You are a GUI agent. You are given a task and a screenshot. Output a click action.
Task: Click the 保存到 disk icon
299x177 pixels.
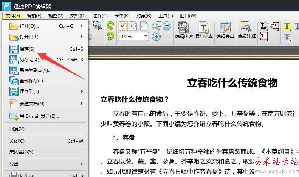click(14, 92)
